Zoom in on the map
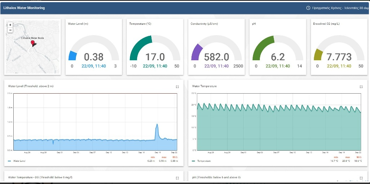Viewport: 370px width, 184px height. (x=10, y=25)
